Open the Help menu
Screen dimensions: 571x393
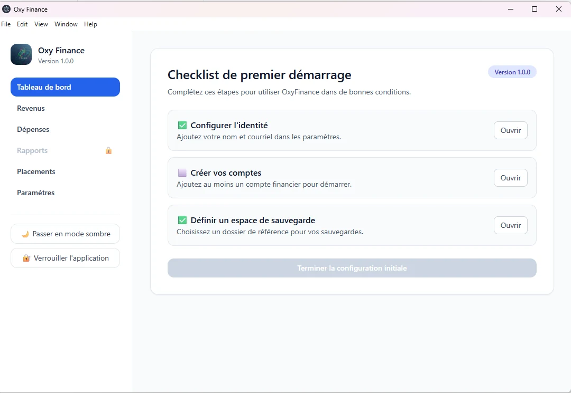tap(91, 24)
